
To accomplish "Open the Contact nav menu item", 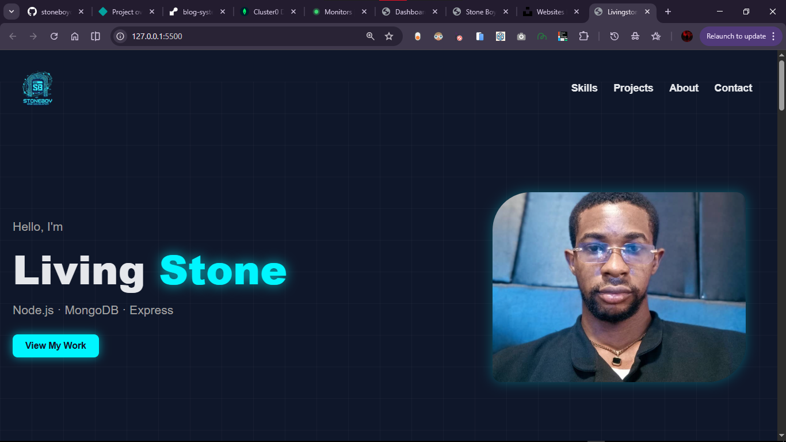I will tap(733, 87).
